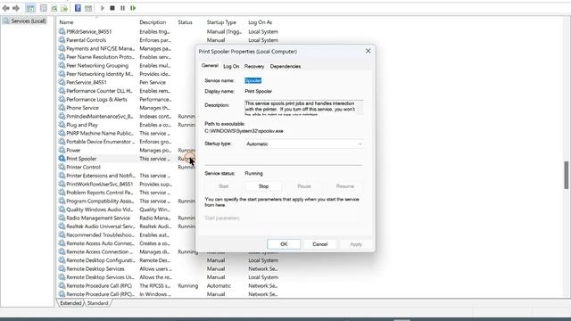Click gear icon of Remote Desktop Services
This screenshot has width=571, height=321.
pyautogui.click(x=62, y=268)
